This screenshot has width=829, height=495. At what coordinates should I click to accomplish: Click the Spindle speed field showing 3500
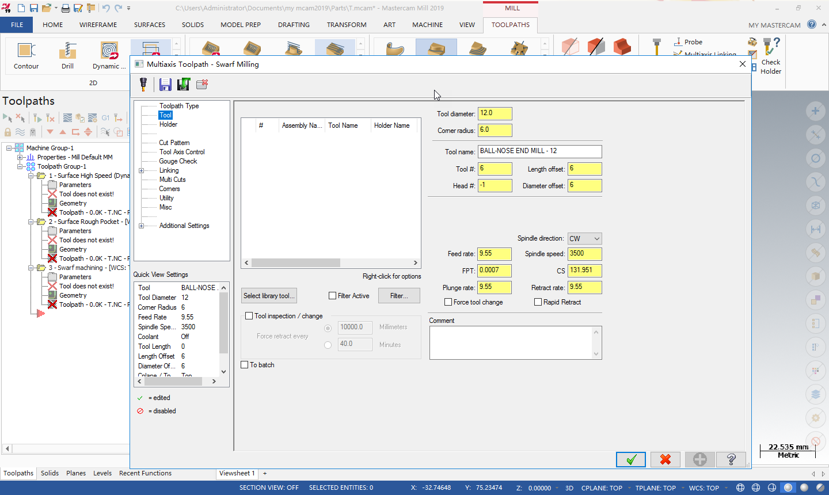coord(584,254)
